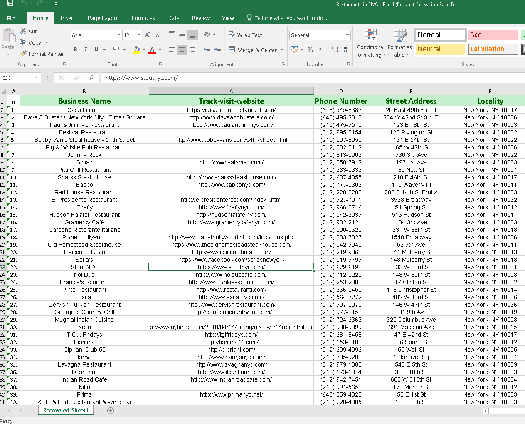Viewport: 525px width, 424px height.
Task: Open the font name dropdown showing Arial
Action: pos(119,35)
